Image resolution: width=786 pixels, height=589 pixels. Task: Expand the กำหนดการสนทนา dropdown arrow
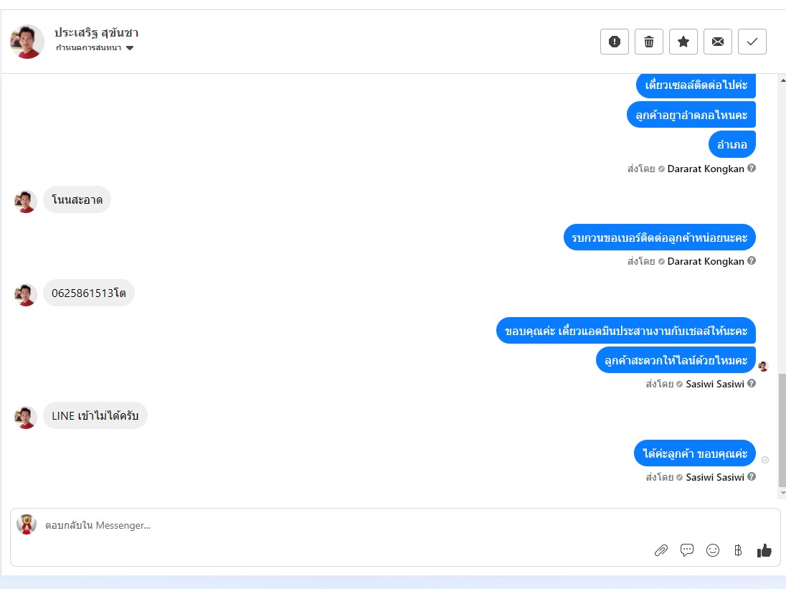pos(130,48)
